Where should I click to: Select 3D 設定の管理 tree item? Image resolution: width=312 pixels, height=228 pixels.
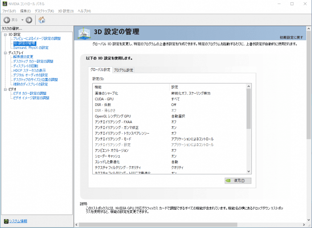click(25, 43)
